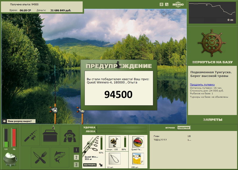Expand the 'Ваш разряд вырос!' message arrow

pos(4,121)
